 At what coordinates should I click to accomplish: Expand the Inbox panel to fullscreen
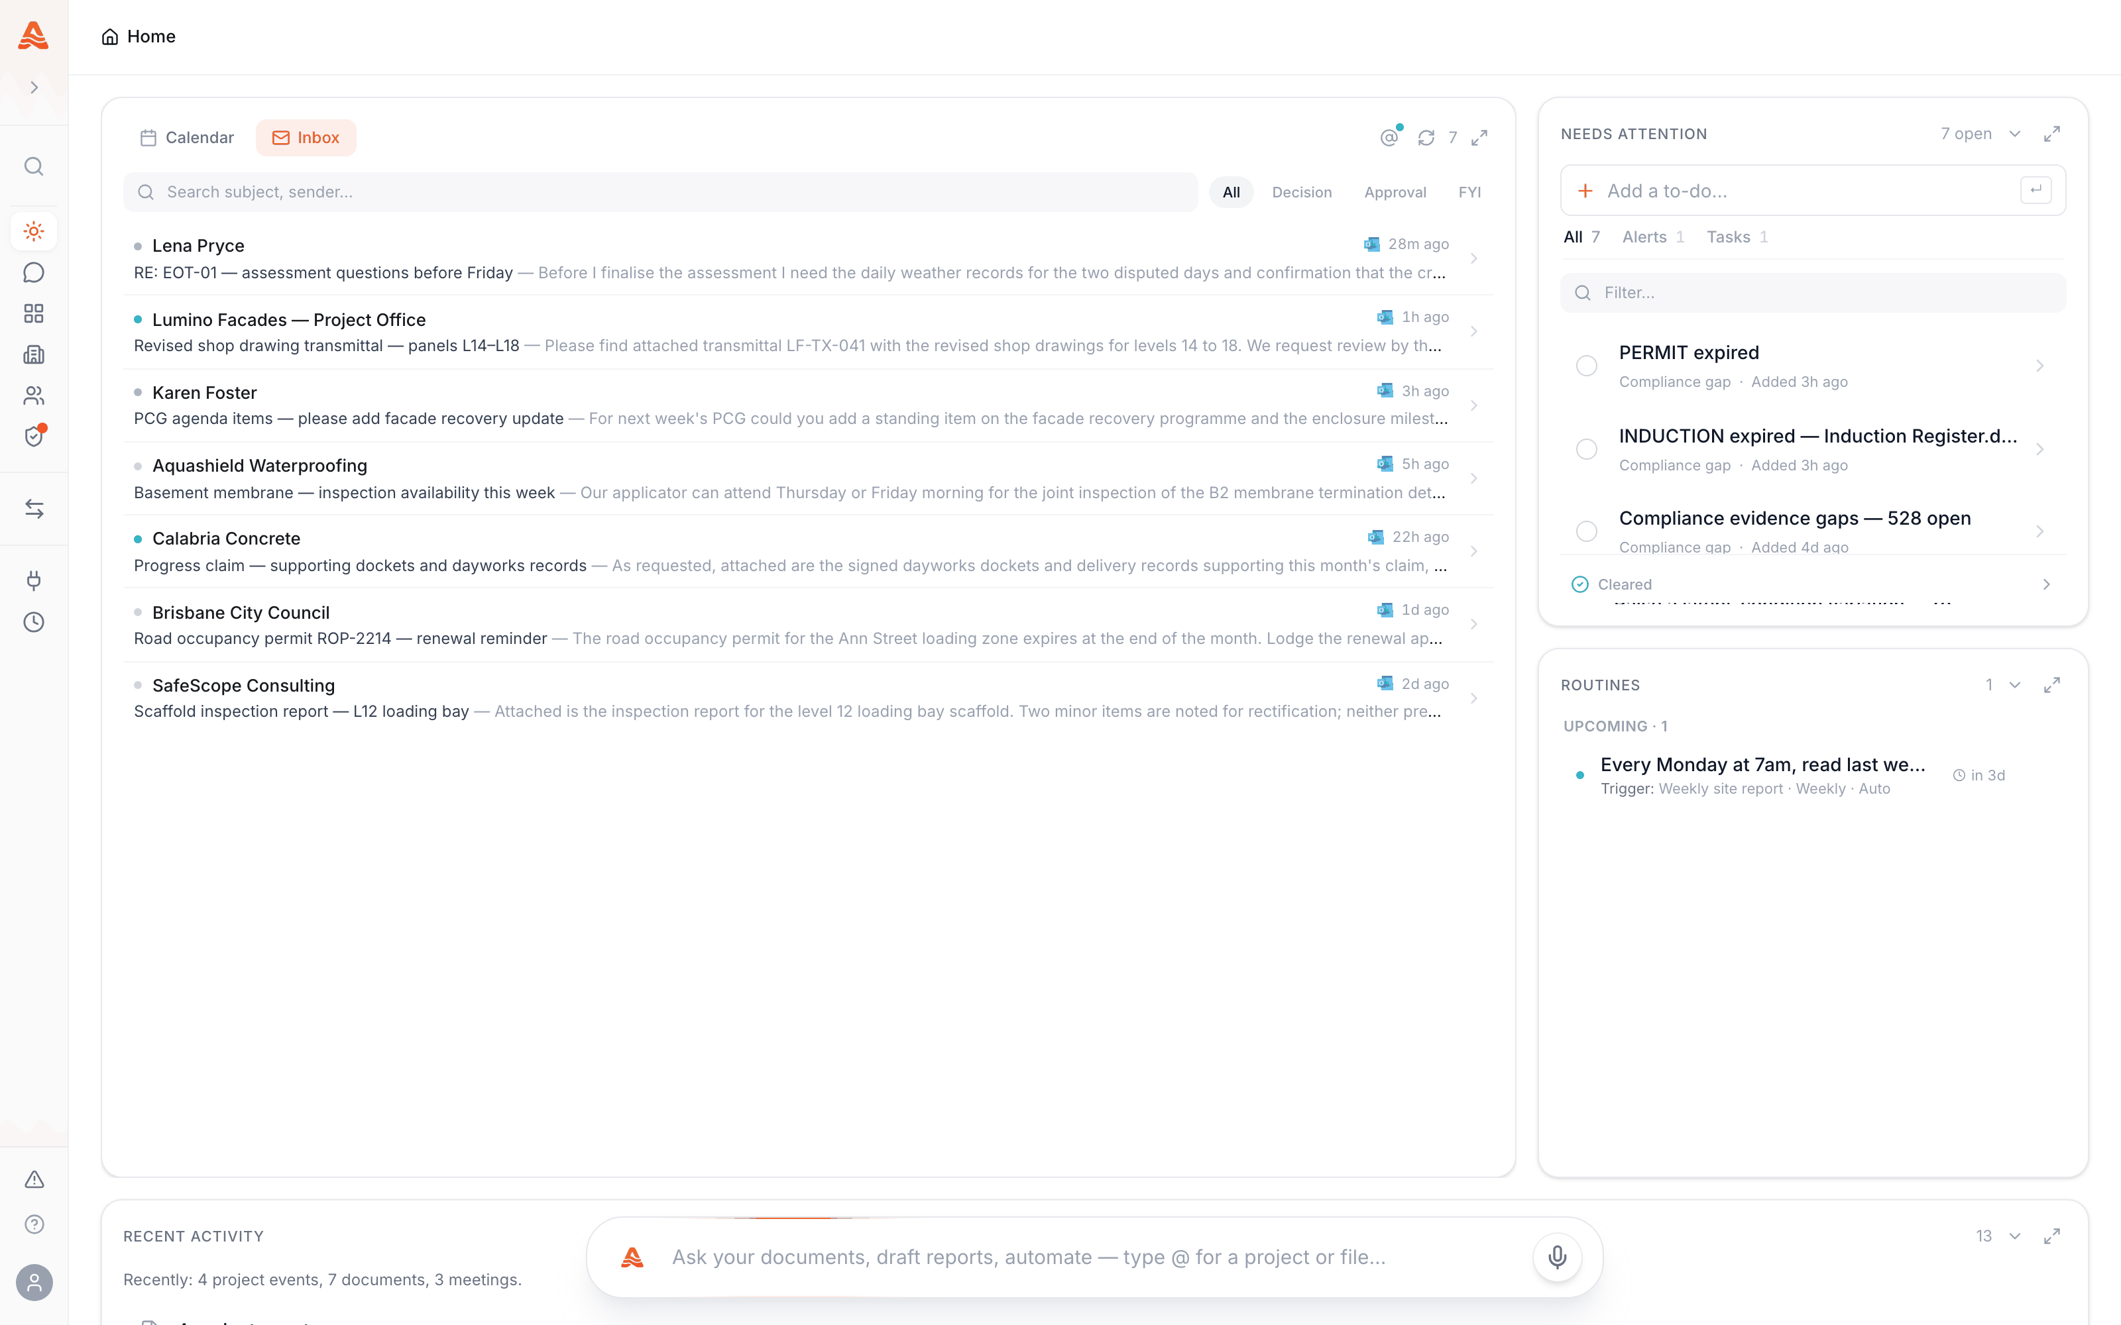pos(1479,138)
